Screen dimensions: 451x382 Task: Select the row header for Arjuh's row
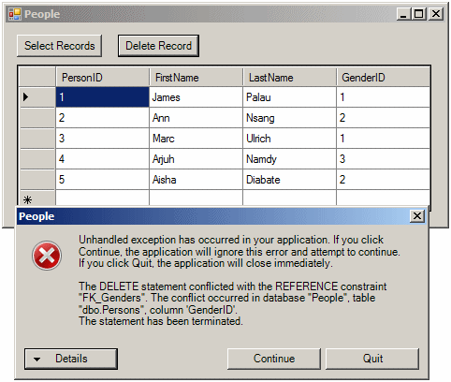[37, 159]
